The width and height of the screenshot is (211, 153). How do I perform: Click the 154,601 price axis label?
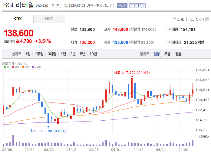(x=203, y=70)
